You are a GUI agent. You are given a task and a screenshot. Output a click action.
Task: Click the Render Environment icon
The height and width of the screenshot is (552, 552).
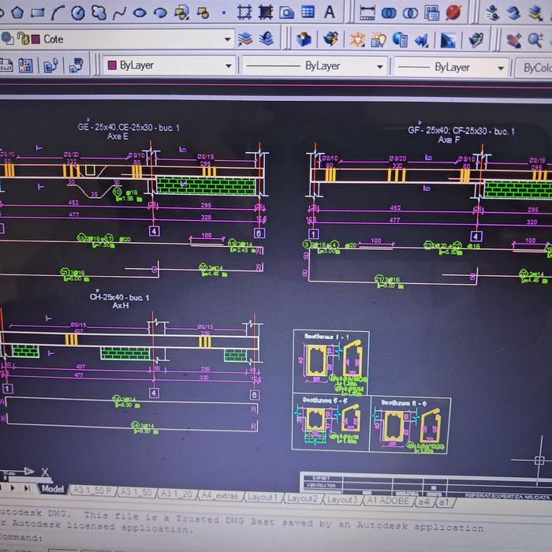coord(448,40)
